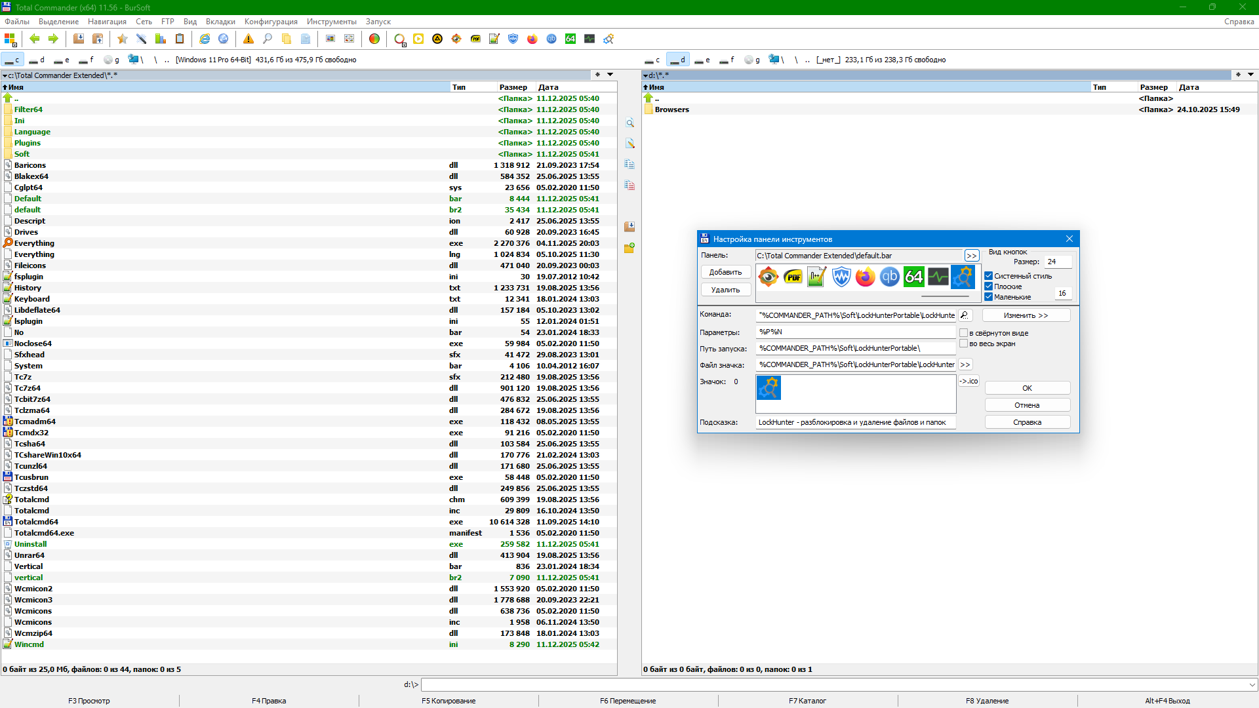
Task: Select the PDF icon in the dialog's button list
Action: pyautogui.click(x=793, y=277)
